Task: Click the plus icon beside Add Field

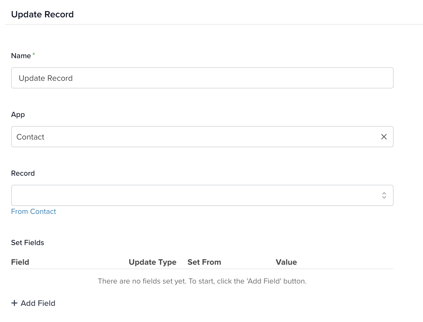Action: 14,303
